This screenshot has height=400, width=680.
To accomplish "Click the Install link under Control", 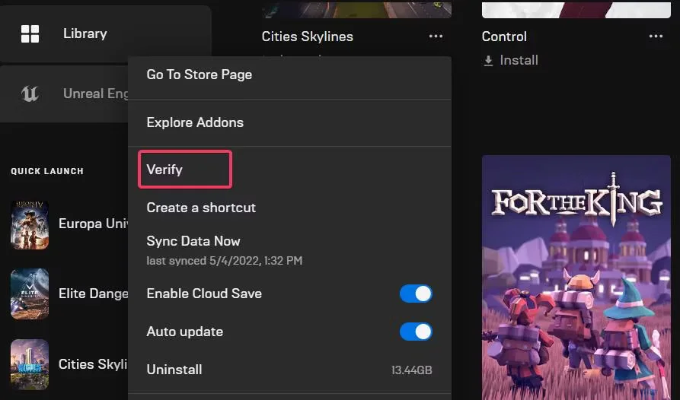I will [519, 60].
